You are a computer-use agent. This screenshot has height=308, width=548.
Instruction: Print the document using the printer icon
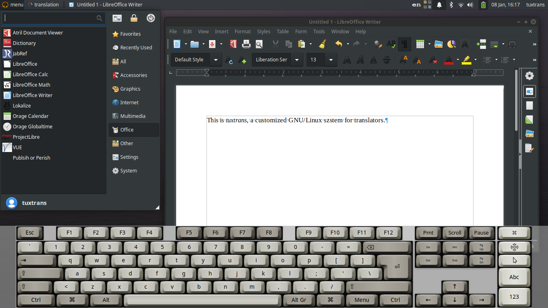[246, 44]
